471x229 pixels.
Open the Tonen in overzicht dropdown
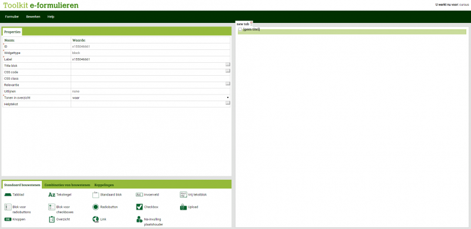coord(151,97)
